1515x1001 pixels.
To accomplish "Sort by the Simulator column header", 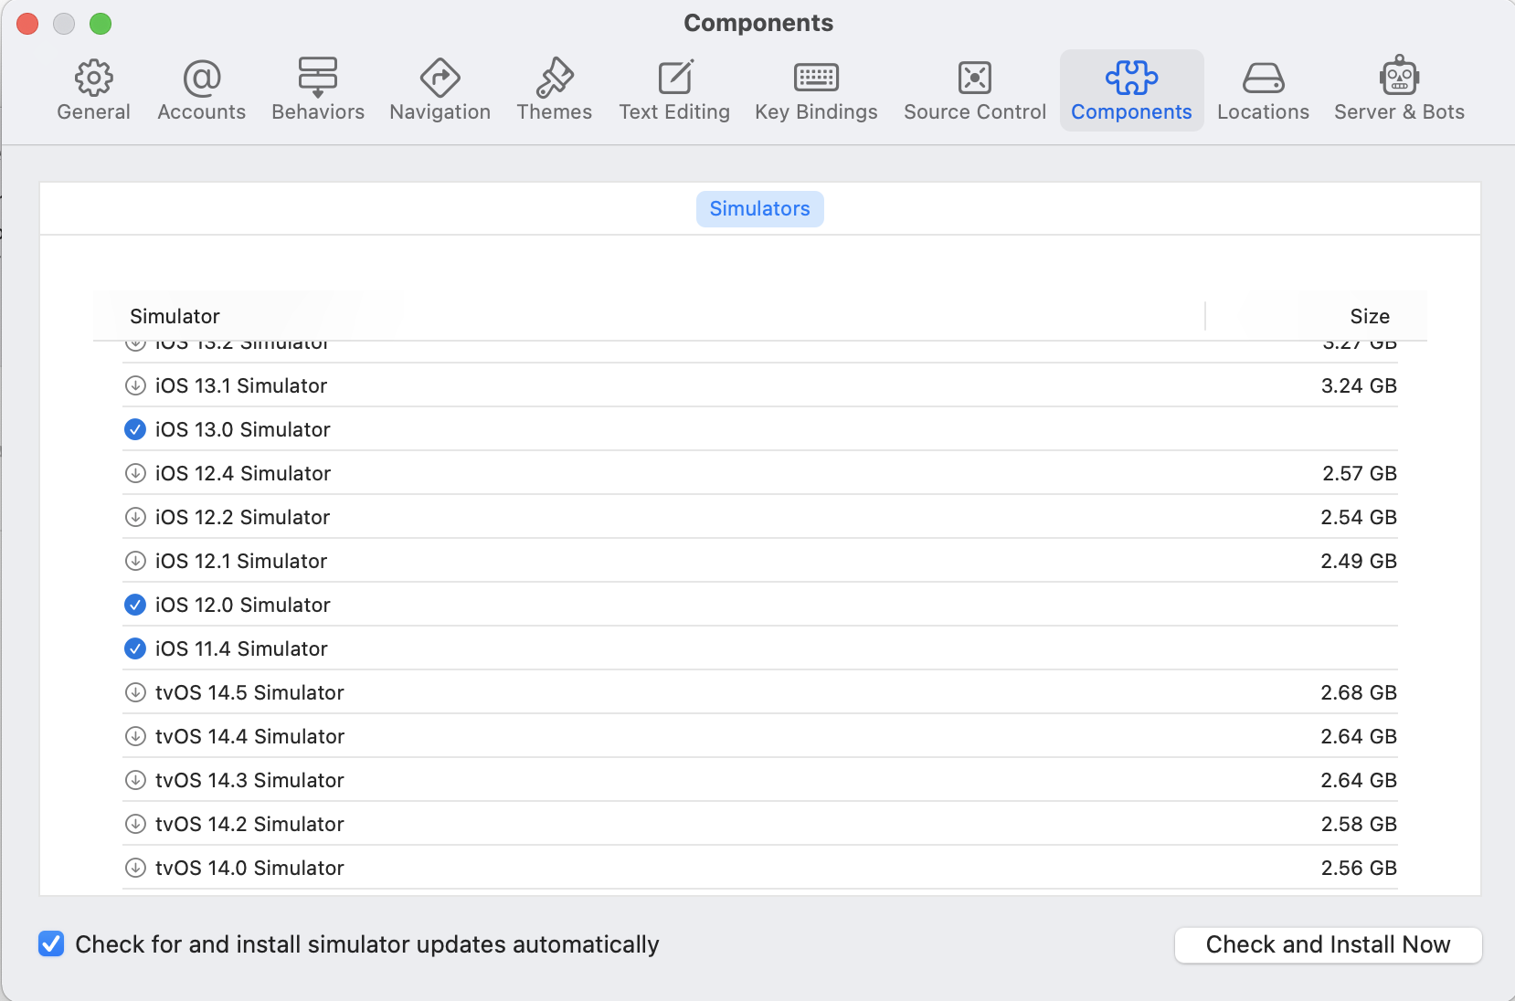I will [175, 316].
